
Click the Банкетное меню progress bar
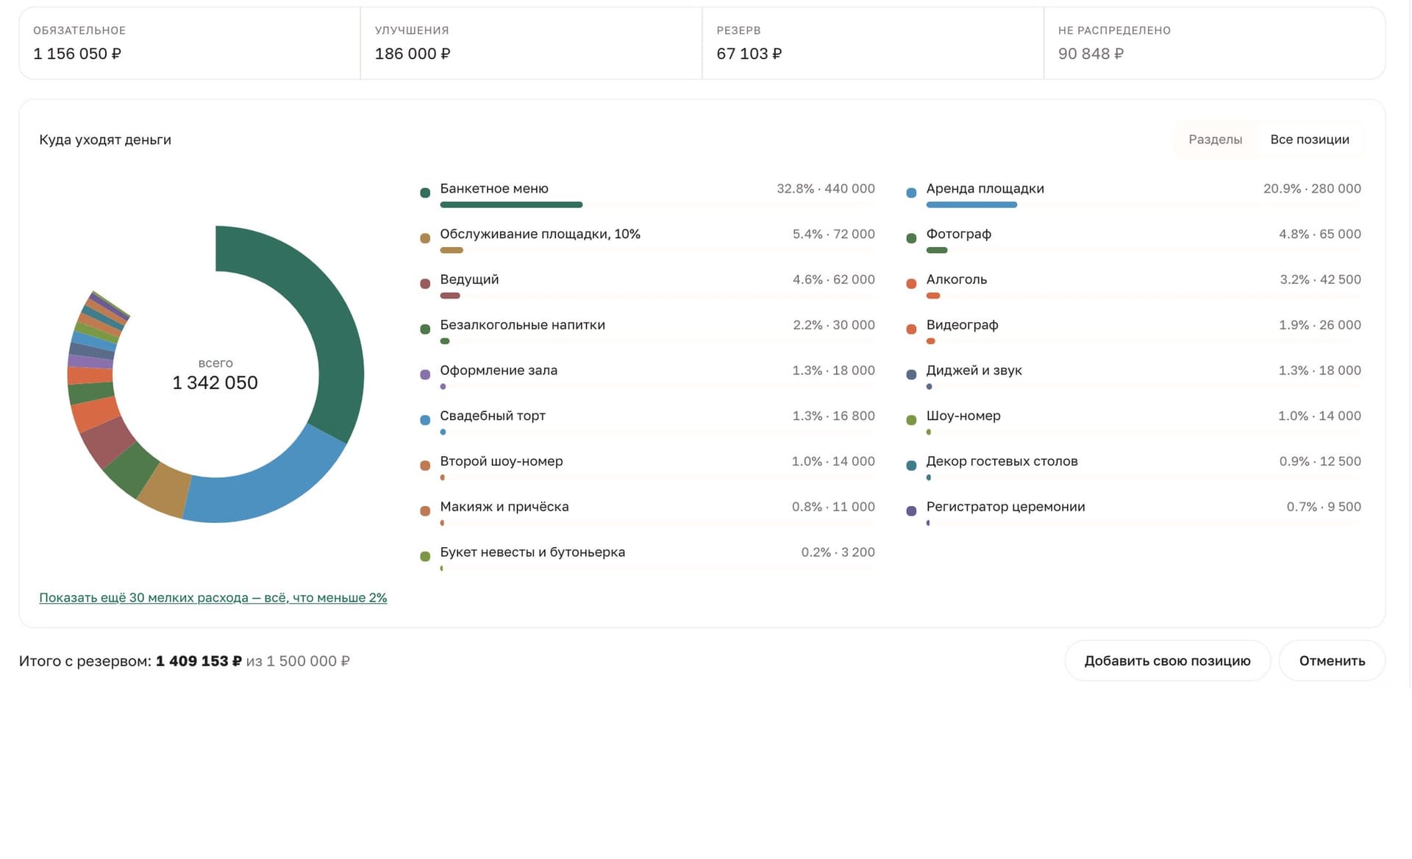[x=511, y=204]
